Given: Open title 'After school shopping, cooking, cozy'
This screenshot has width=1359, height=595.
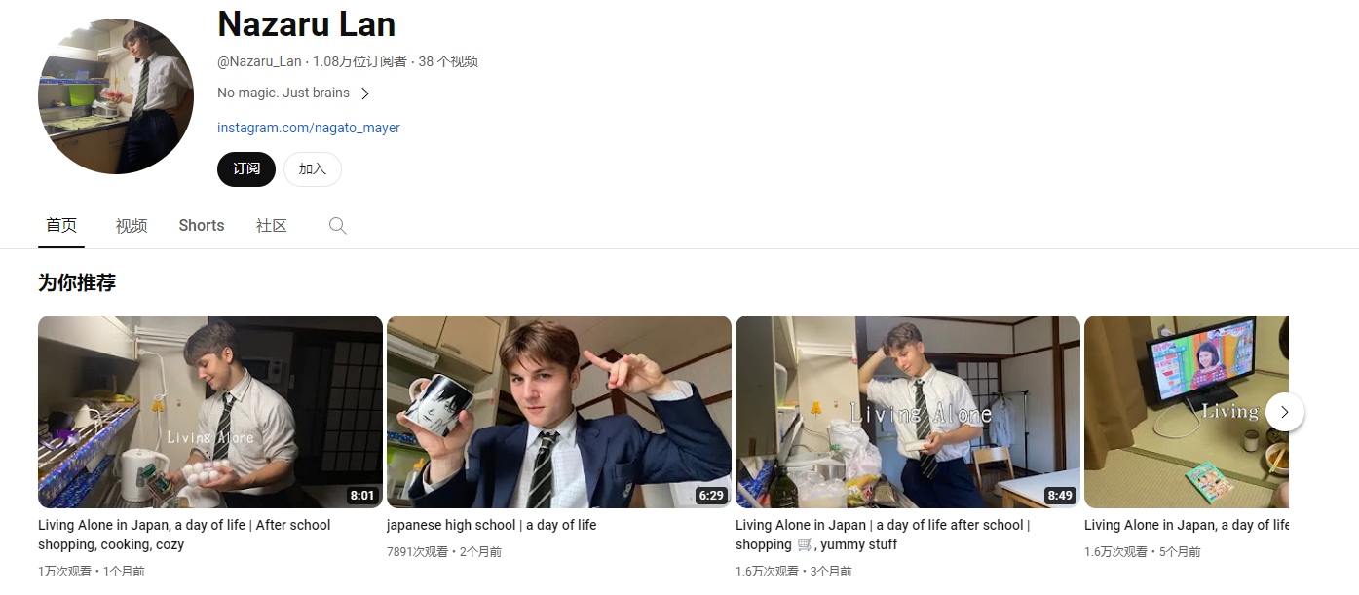Looking at the screenshot, I should coord(184,535).
